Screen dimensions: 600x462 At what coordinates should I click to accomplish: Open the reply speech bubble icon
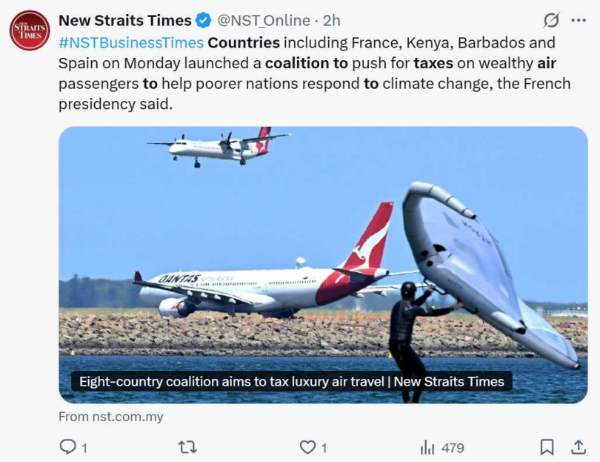[x=67, y=447]
